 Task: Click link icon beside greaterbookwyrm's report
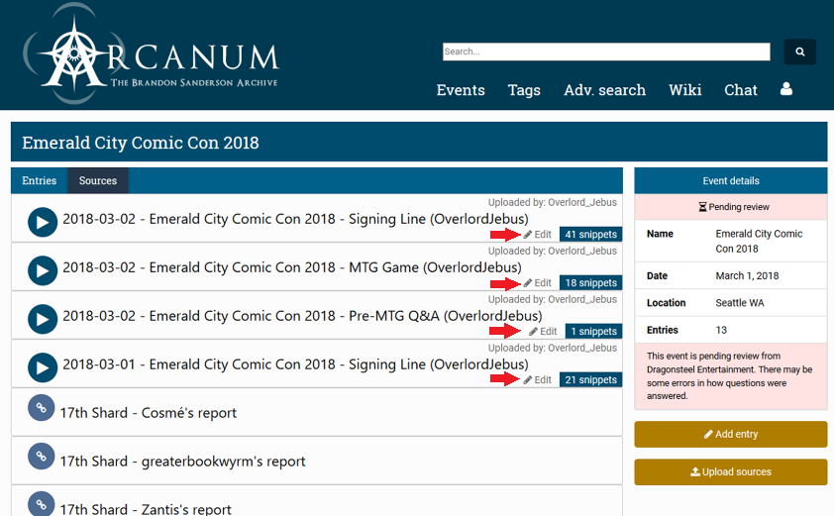point(41,457)
